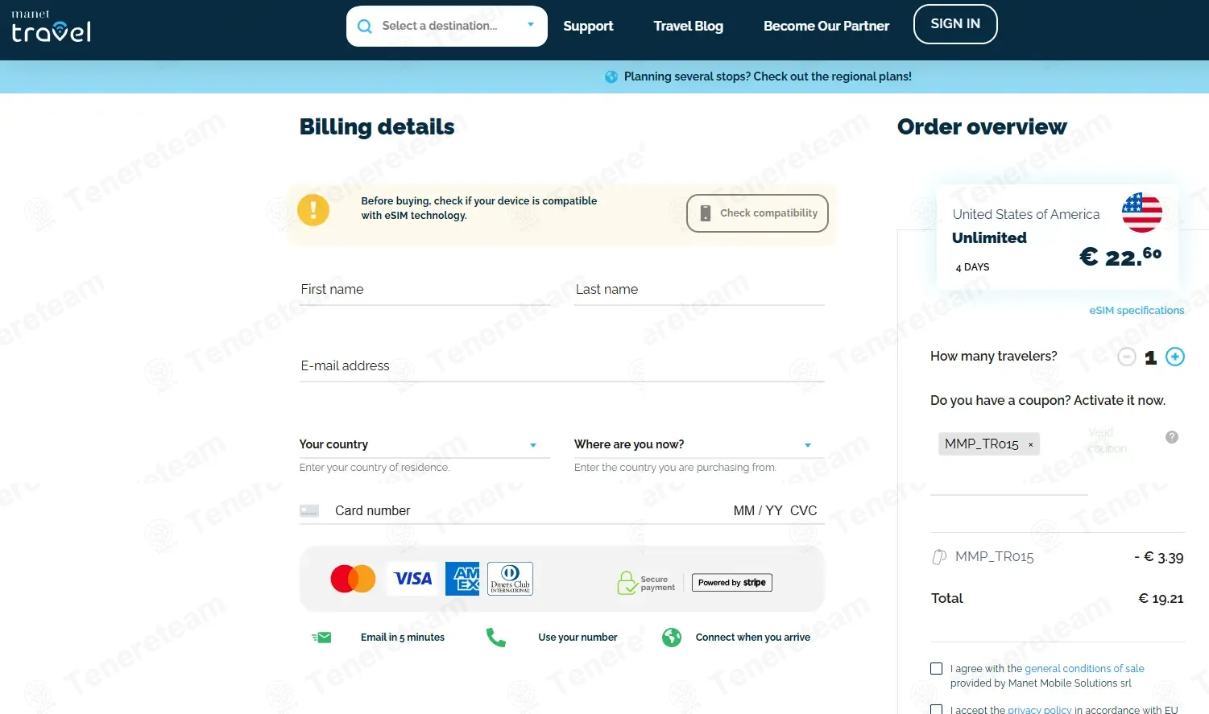Click the VISA logo
Viewport: 1209px width, 714px height.
413,579
